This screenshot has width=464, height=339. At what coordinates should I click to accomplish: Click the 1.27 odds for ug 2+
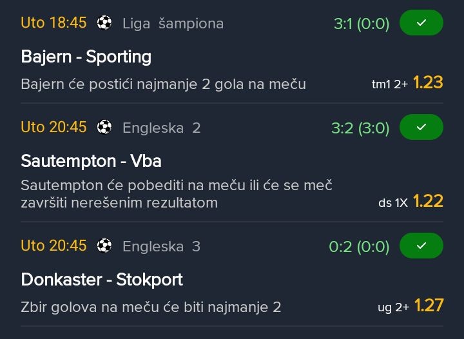[428, 305]
